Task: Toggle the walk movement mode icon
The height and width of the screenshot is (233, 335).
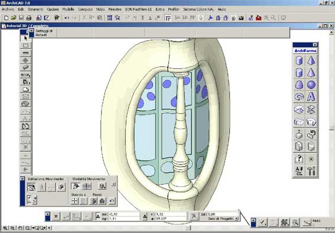Action: point(41,187)
